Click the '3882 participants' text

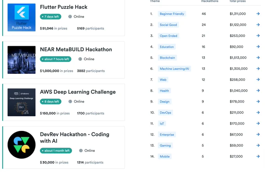[91, 71]
